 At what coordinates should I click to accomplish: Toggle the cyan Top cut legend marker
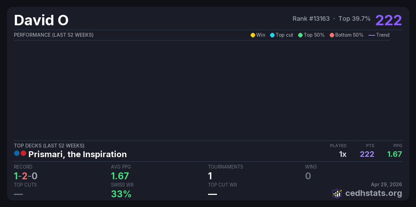click(x=272, y=35)
